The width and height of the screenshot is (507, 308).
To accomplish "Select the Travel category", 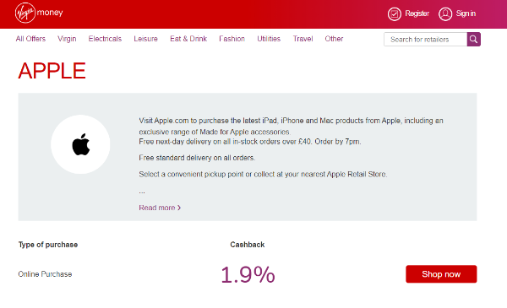I will coord(303,39).
